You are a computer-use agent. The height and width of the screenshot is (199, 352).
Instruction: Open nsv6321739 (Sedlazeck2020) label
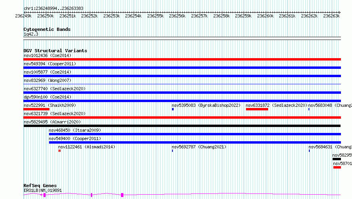[x=55, y=114]
